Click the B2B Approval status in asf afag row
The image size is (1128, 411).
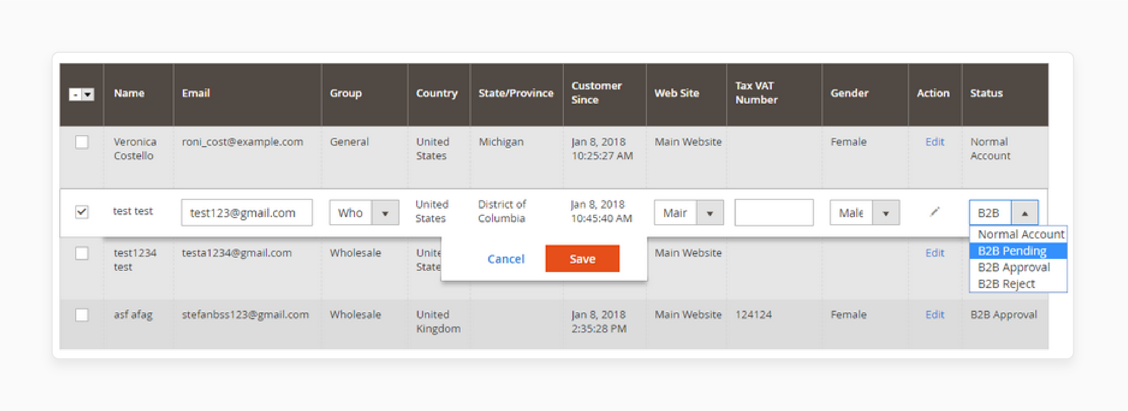click(1003, 315)
